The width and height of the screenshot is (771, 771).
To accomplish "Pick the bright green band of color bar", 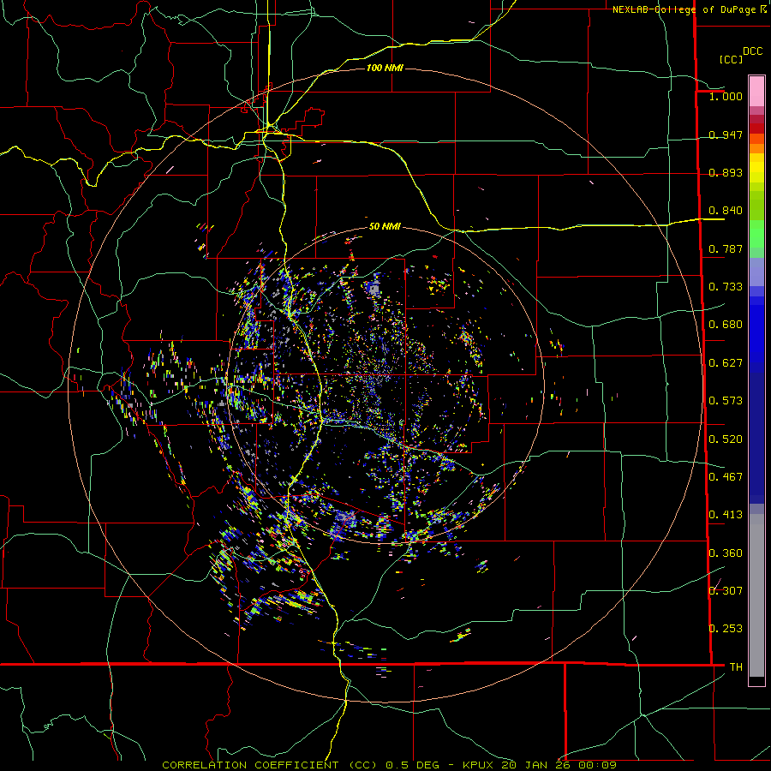I will tap(756, 234).
